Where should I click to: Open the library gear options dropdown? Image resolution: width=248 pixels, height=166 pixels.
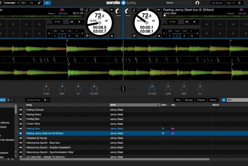pos(46,100)
